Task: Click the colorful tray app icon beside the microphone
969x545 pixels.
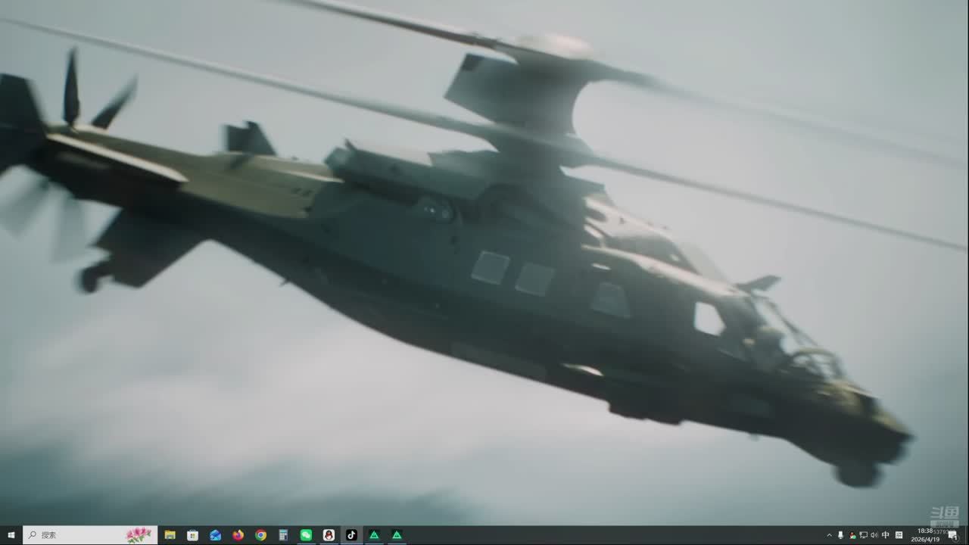Action: [852, 535]
